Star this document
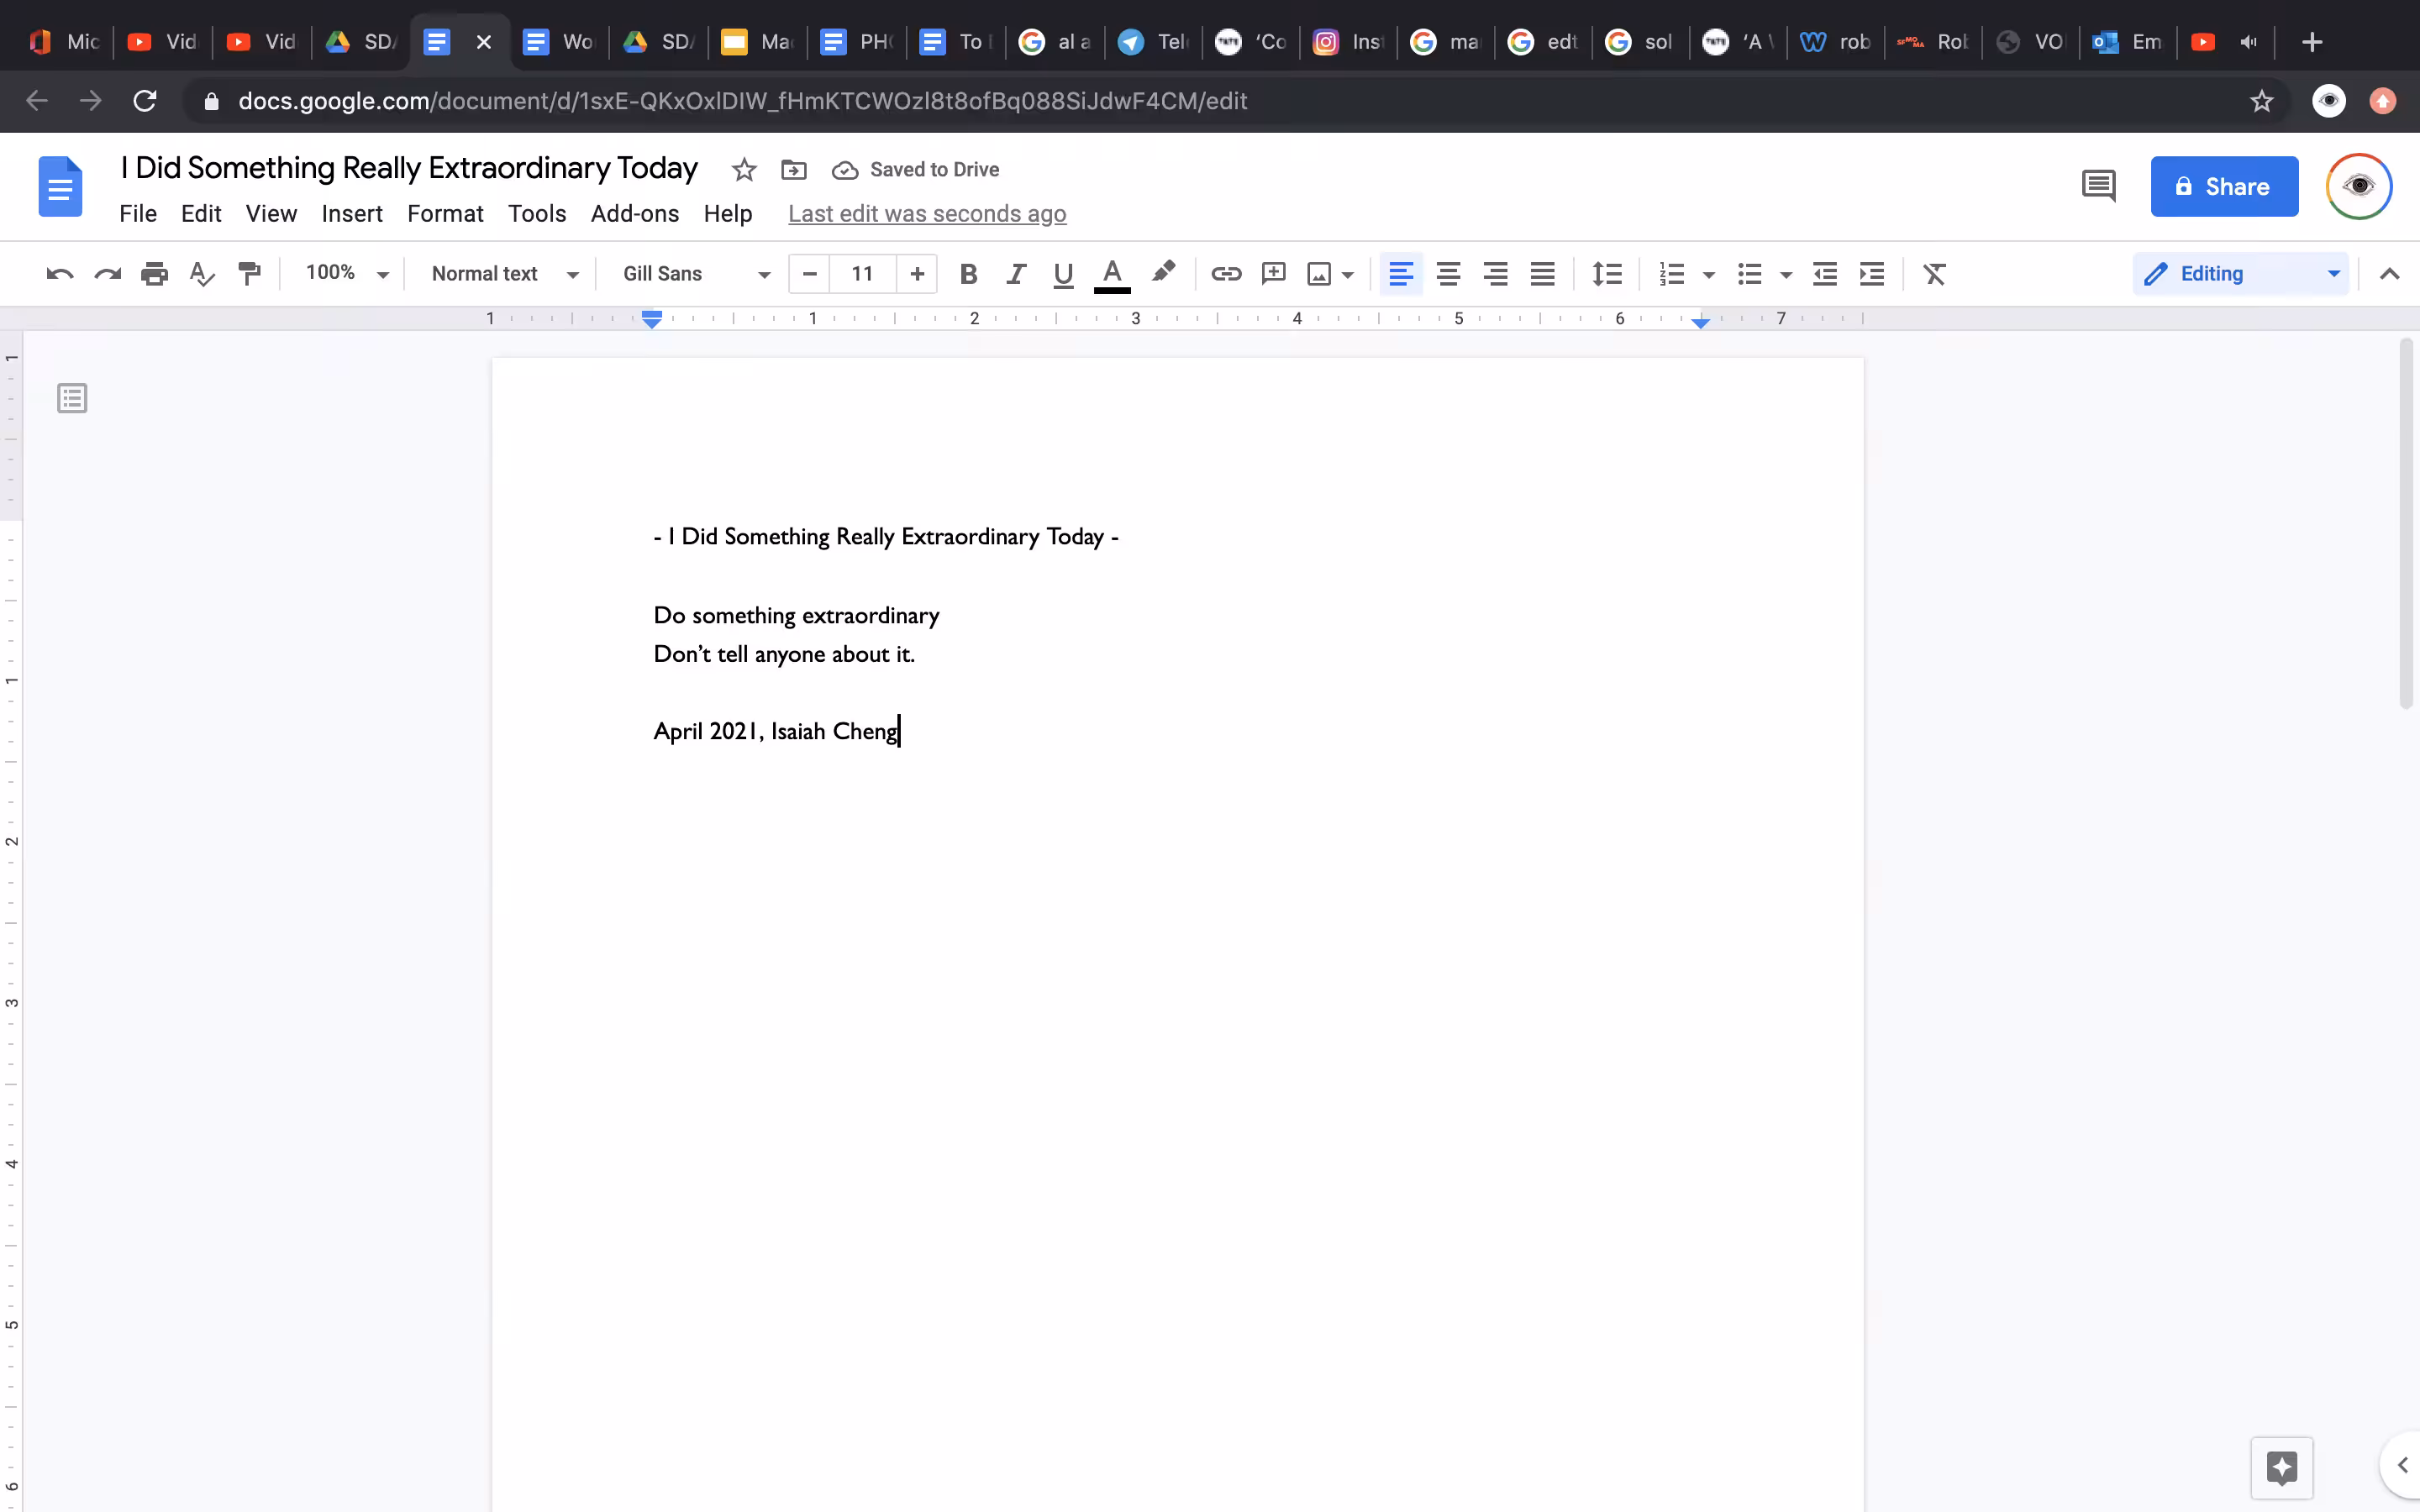 coord(743,169)
